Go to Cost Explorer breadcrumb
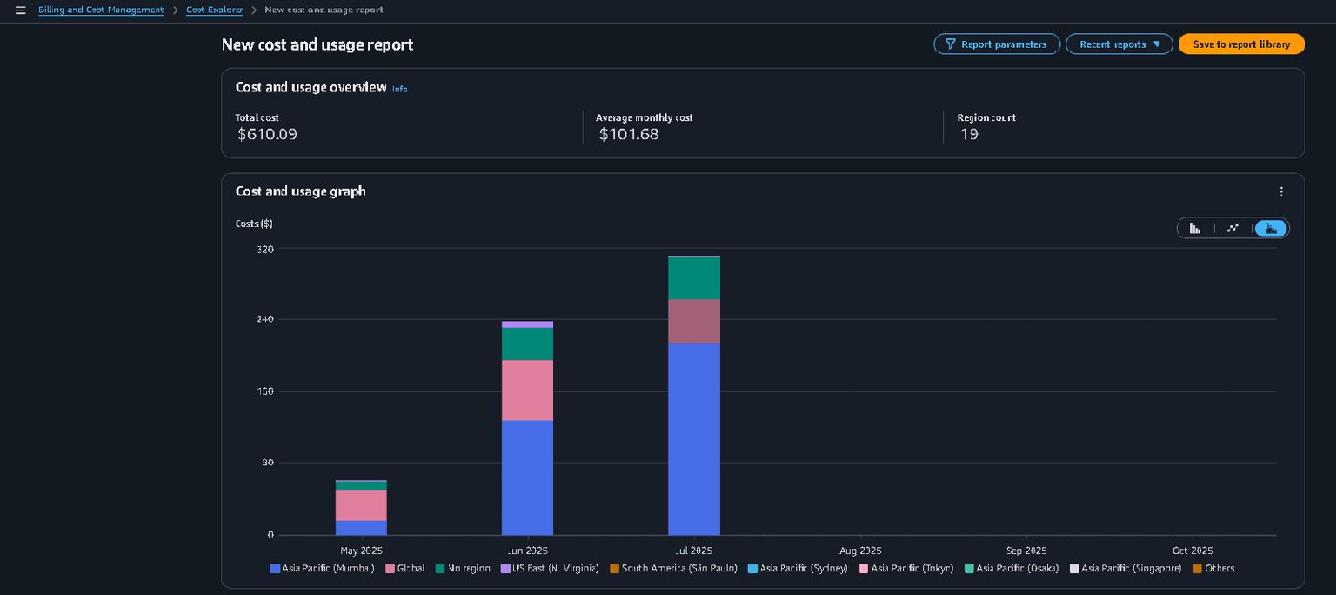 tap(215, 10)
